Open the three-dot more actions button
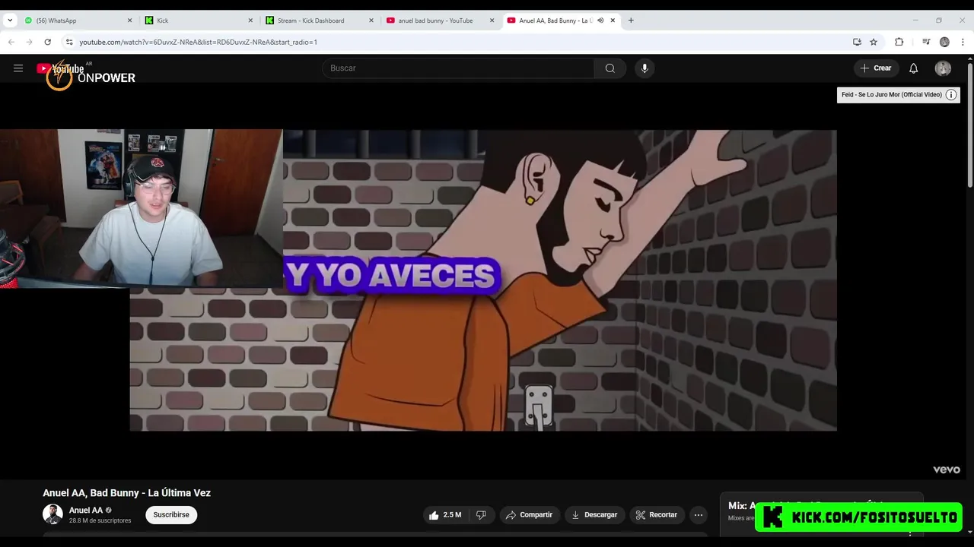The image size is (974, 547). pyautogui.click(x=699, y=515)
